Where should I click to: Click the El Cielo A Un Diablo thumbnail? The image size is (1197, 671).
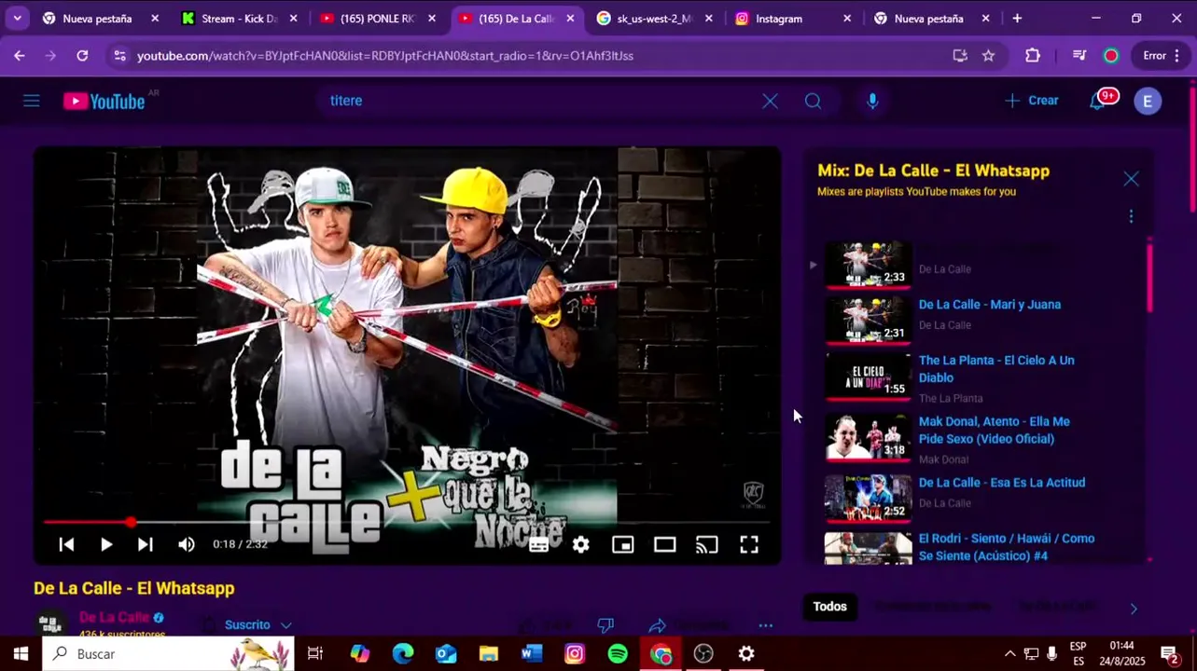click(868, 376)
